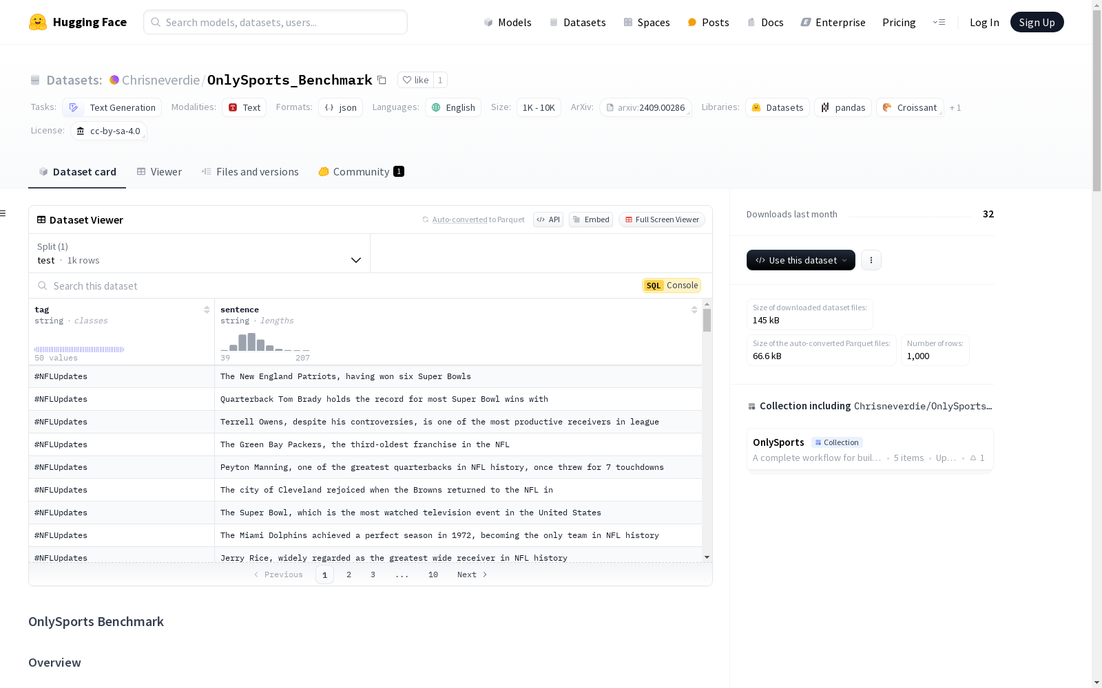Focus the Search this dataset field
Image resolution: width=1102 pixels, height=688 pixels.
click(334, 286)
